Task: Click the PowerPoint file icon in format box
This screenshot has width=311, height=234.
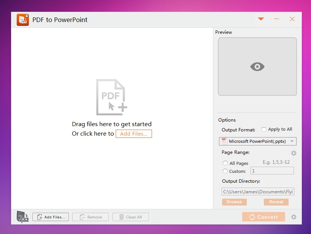Action: [224, 141]
